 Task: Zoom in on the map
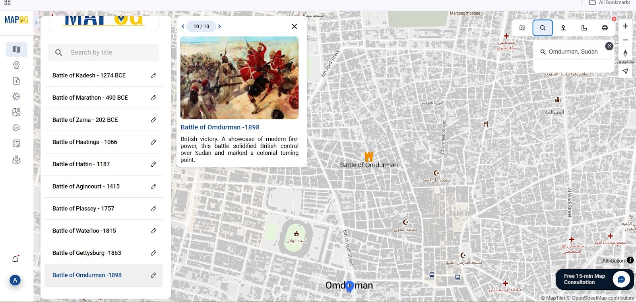(x=625, y=26)
